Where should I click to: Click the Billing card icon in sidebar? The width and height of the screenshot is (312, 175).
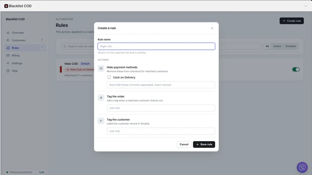click(8, 56)
